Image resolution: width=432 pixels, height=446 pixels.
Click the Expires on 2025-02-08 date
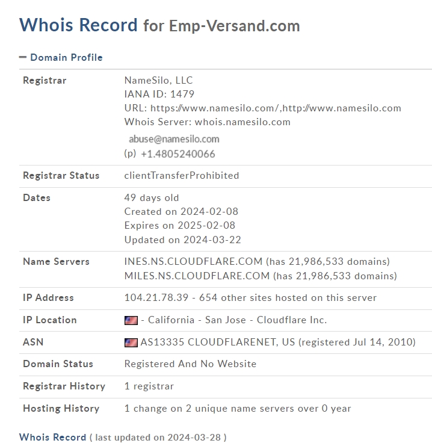pyautogui.click(x=180, y=226)
